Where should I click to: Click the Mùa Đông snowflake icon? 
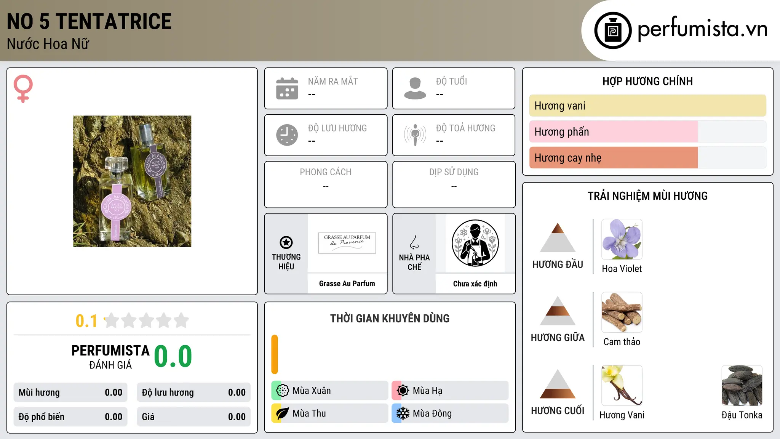403,413
